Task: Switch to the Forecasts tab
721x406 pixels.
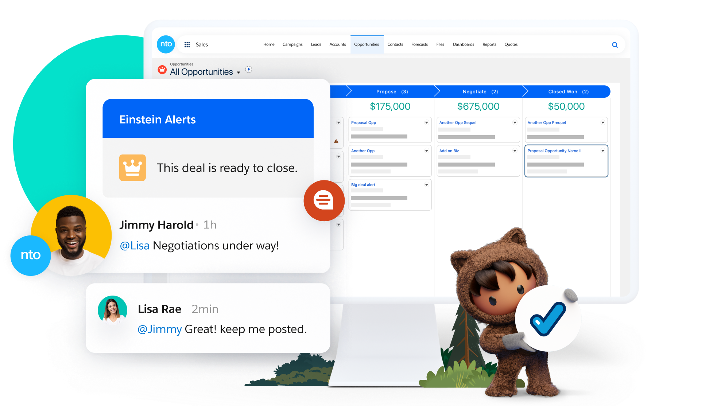Action: click(x=419, y=44)
